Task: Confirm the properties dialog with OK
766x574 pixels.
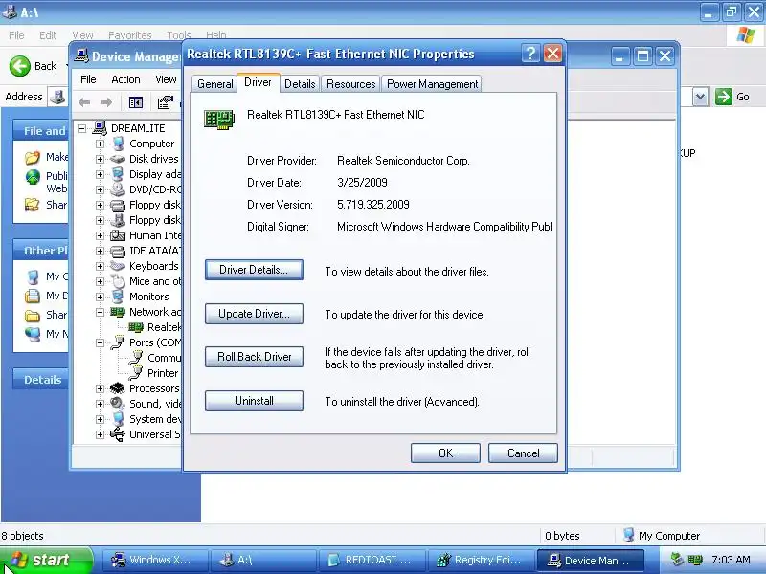Action: [445, 453]
